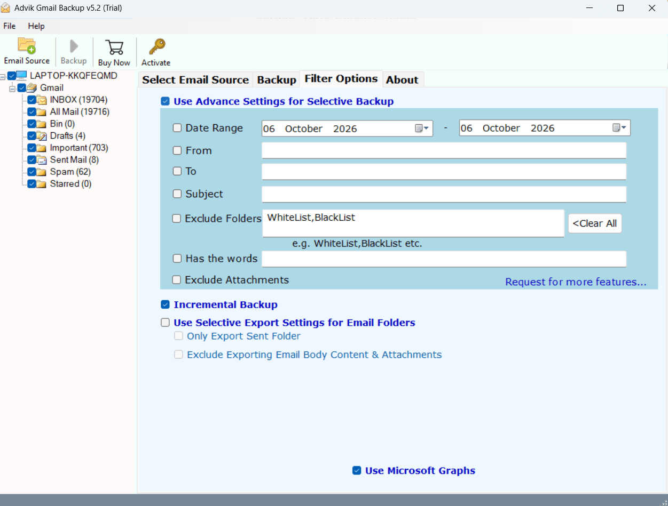Enable the Date Range filter checkbox
The width and height of the screenshot is (668, 506).
pos(177,128)
